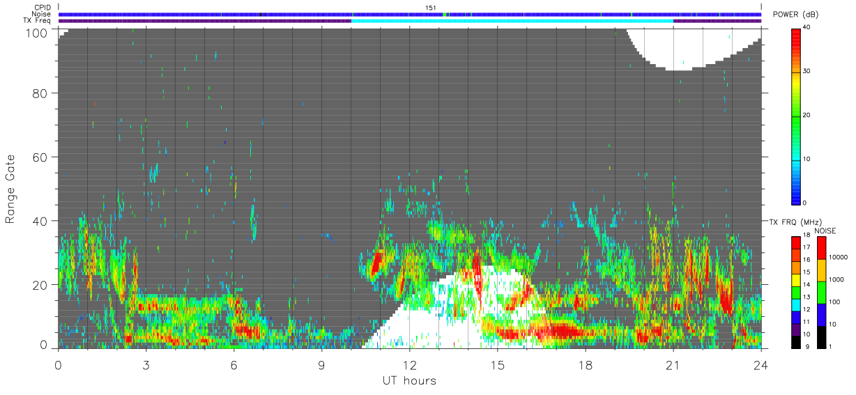
Task: Pick the red 17–18 MHz swatch
Action: click(797, 242)
